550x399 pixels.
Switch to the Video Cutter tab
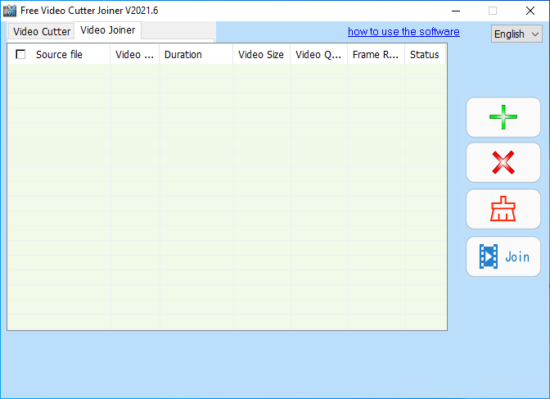[41, 32]
